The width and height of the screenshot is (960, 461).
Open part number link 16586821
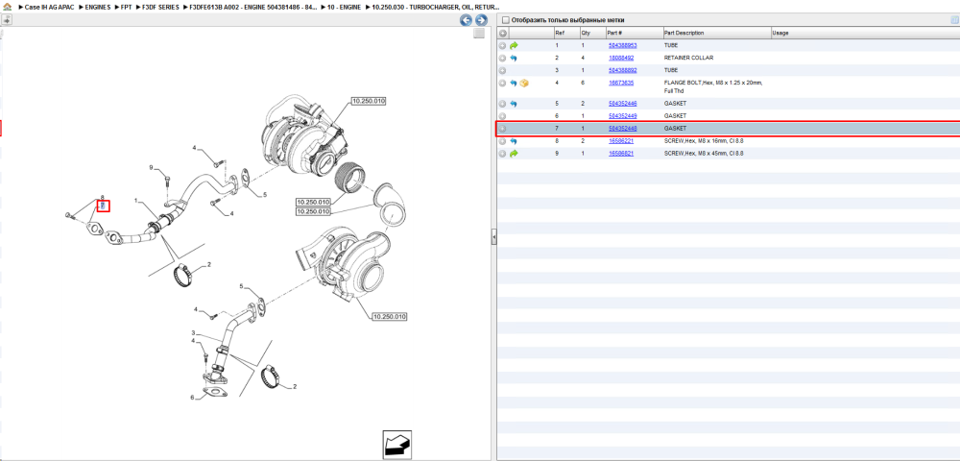point(620,154)
